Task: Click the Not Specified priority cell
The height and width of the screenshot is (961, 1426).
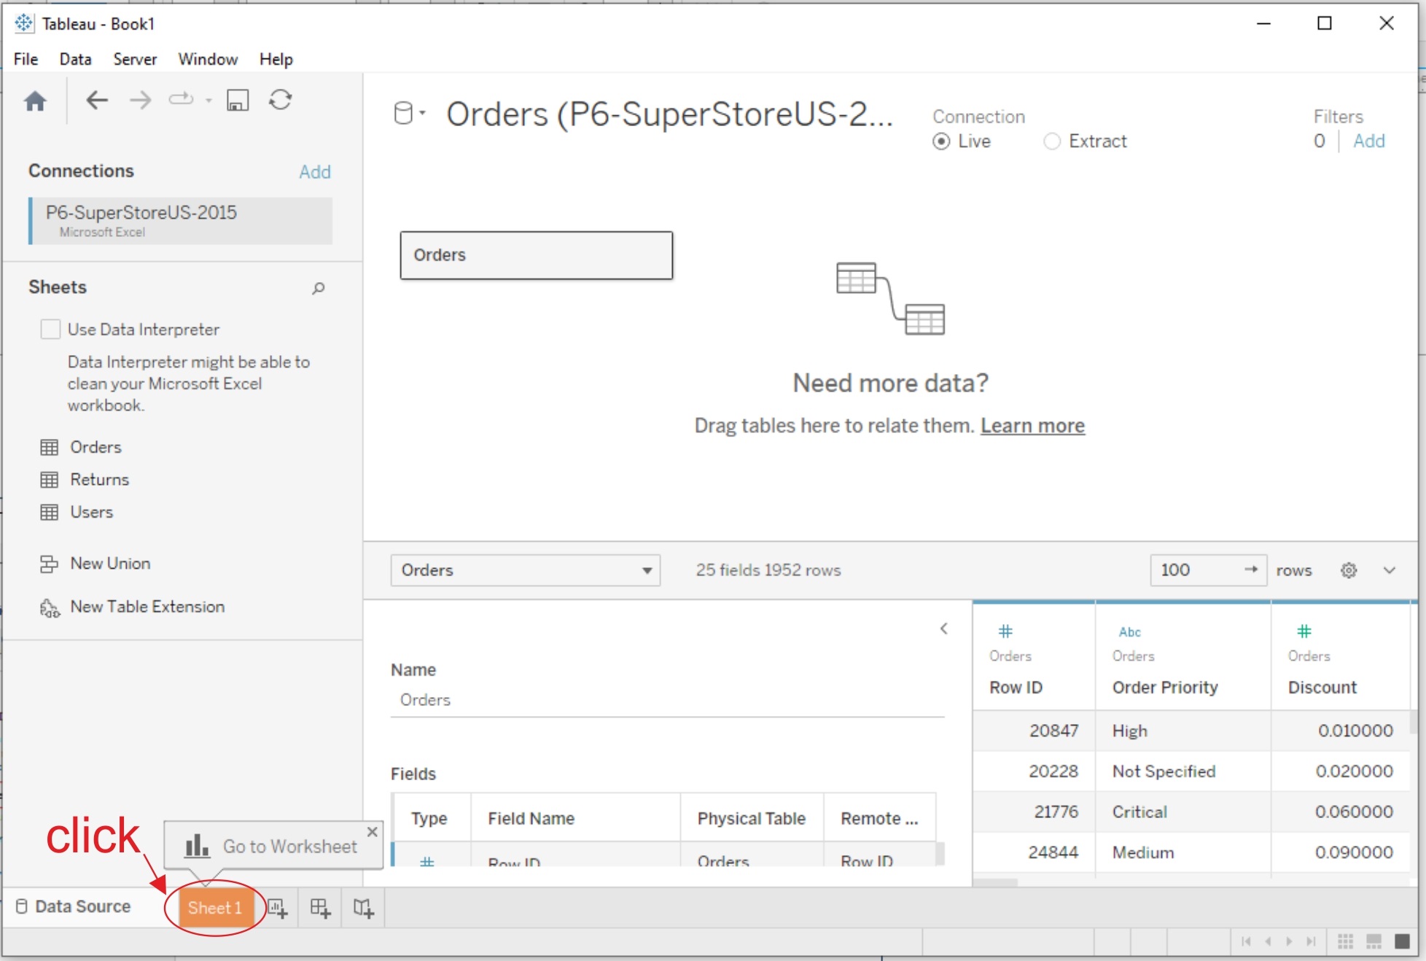Action: 1183,771
